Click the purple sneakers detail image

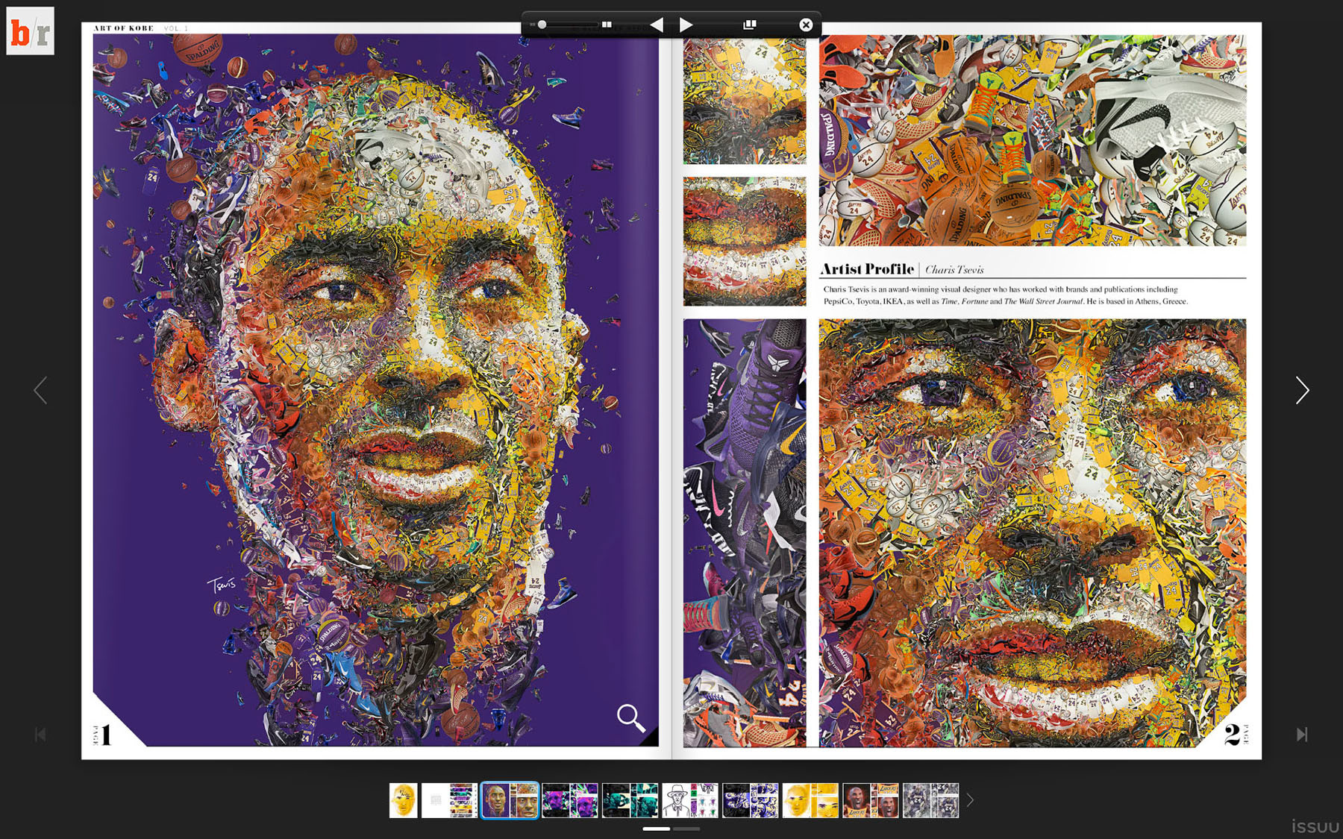click(745, 532)
